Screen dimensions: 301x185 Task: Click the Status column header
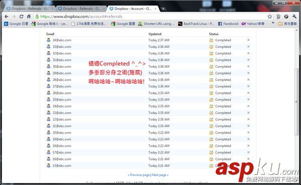point(214,34)
